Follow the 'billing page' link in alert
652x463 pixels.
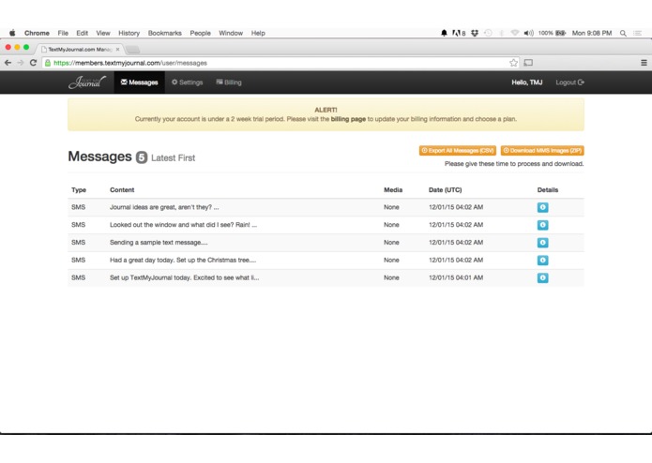click(x=348, y=119)
